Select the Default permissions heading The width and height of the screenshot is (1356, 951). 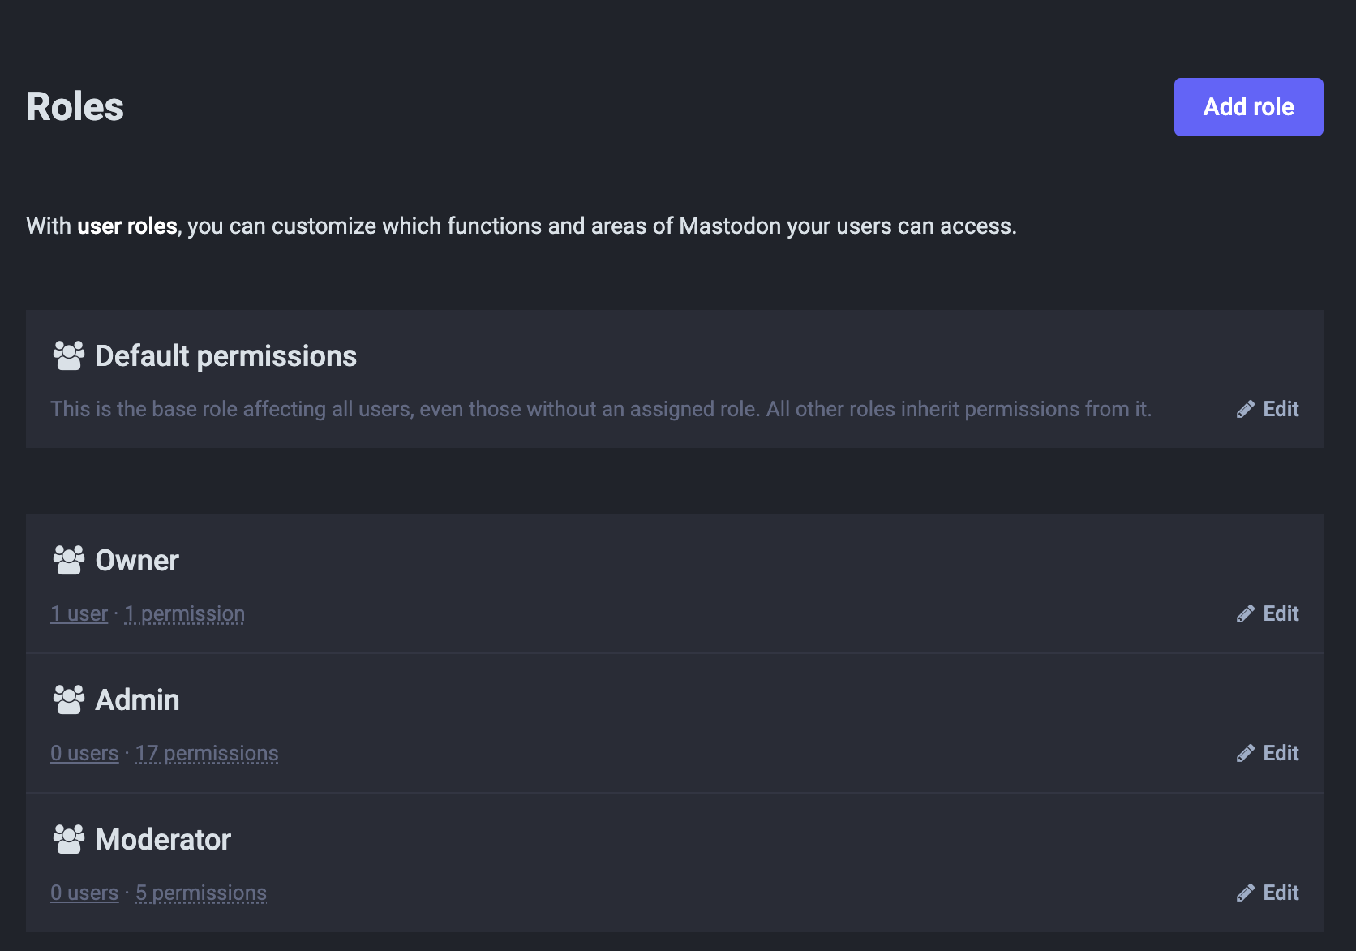(x=226, y=355)
